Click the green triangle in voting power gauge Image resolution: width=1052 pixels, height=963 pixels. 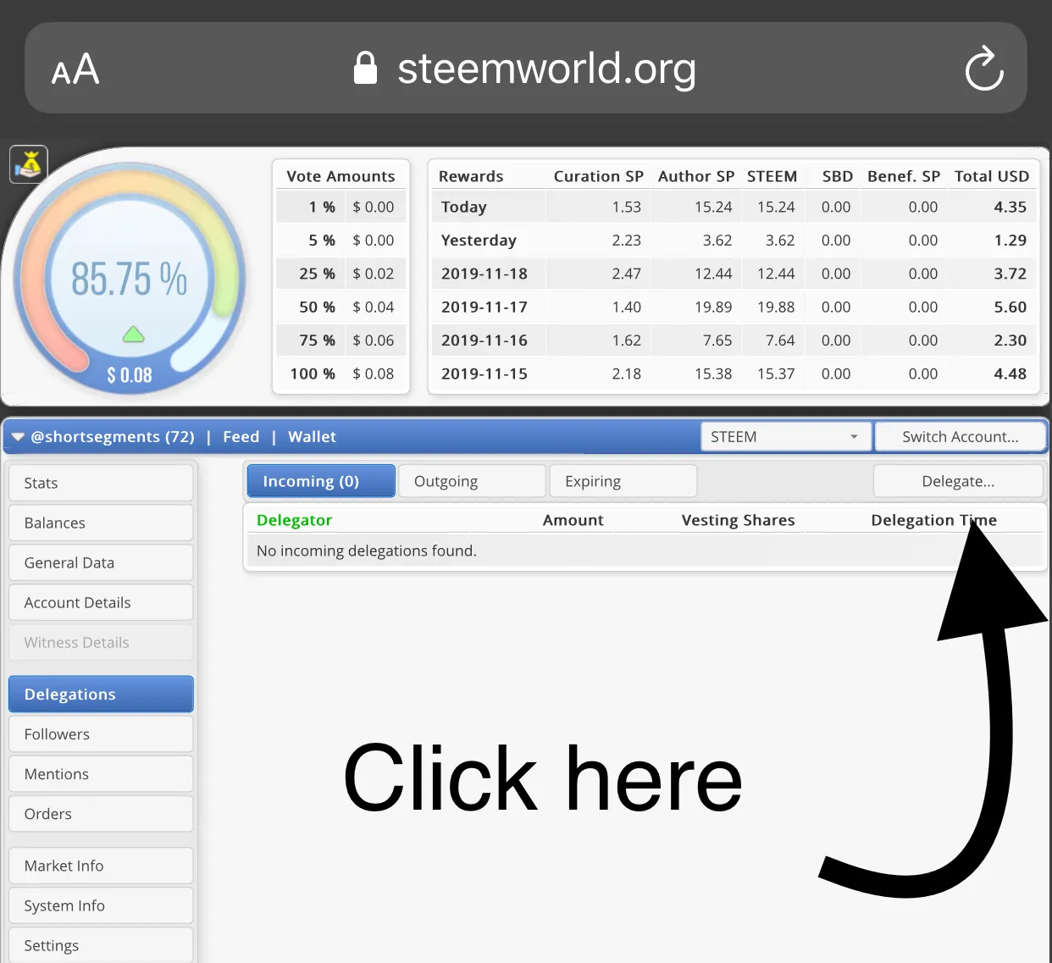tap(133, 334)
